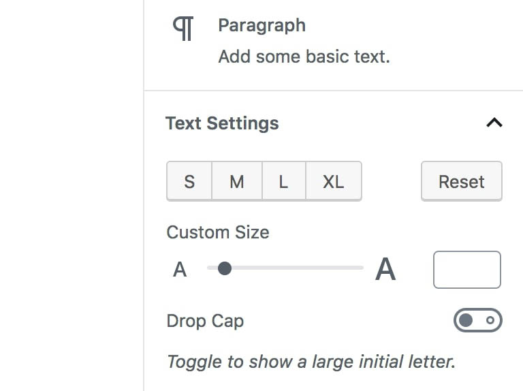Click the Custom Size slider track end
Image resolution: width=523 pixels, height=391 pixels.
tap(360, 268)
